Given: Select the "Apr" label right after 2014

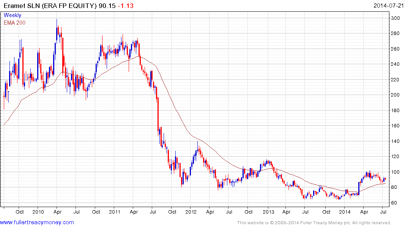Looking at the screenshot, I should 364,212.
